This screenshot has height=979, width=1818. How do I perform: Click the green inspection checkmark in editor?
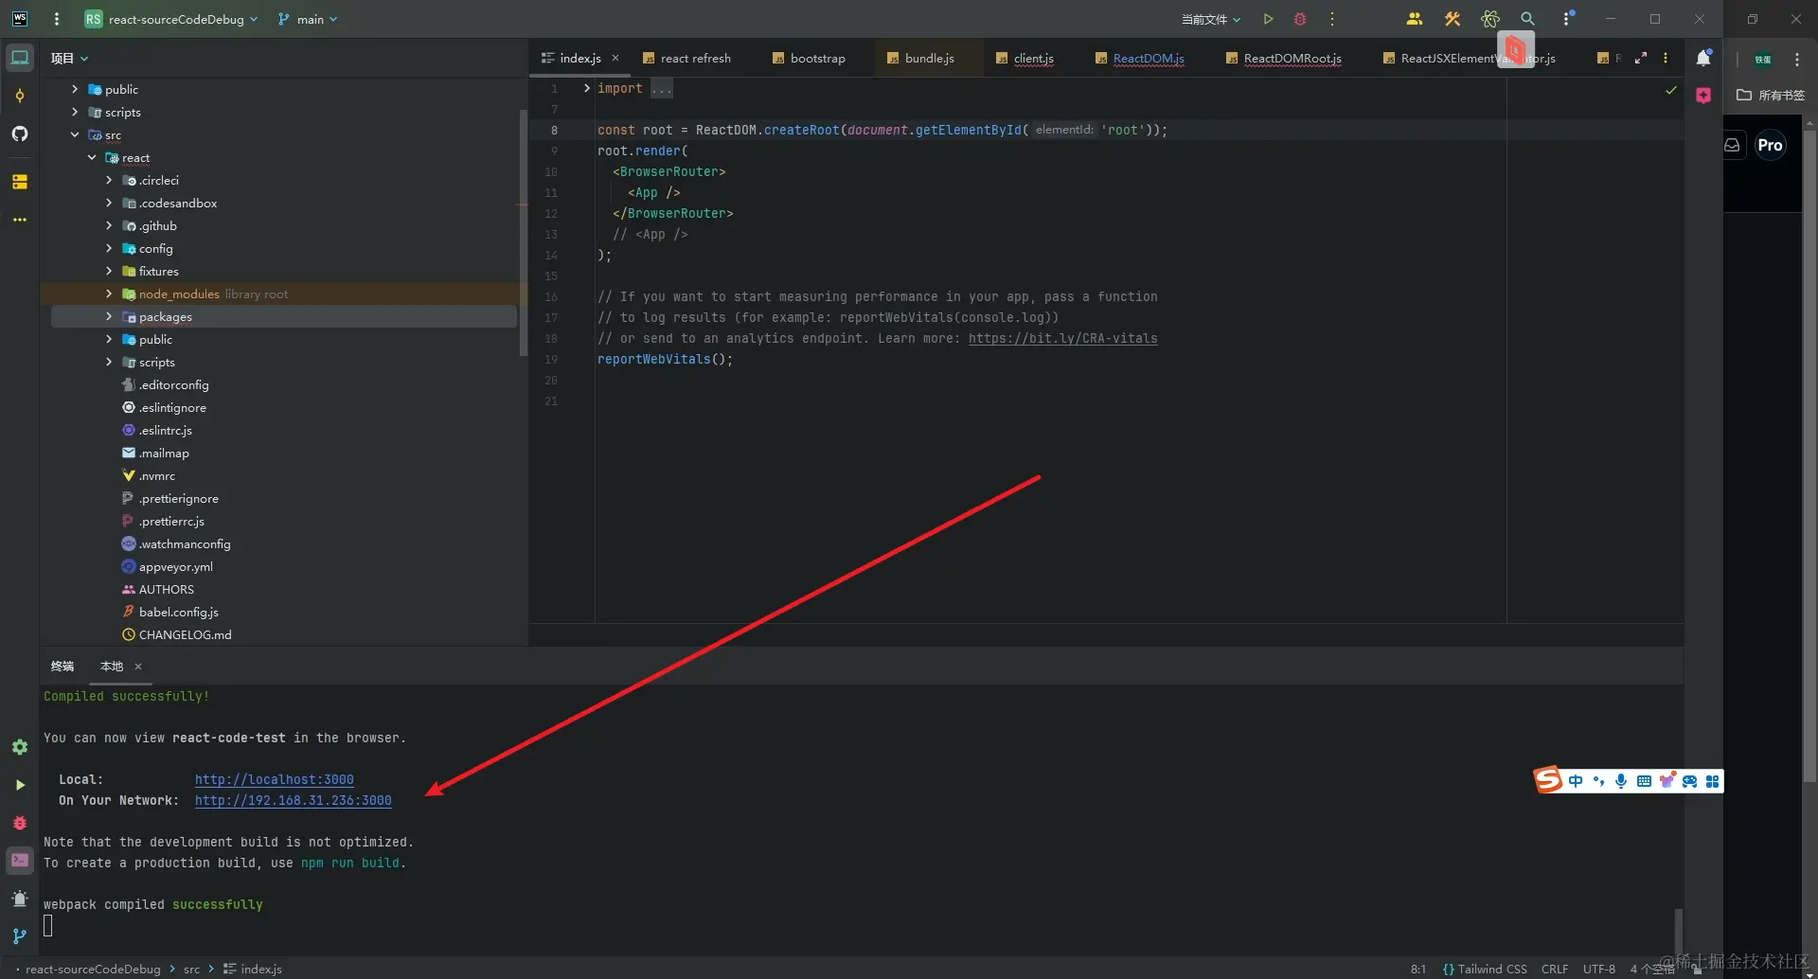coord(1671,90)
